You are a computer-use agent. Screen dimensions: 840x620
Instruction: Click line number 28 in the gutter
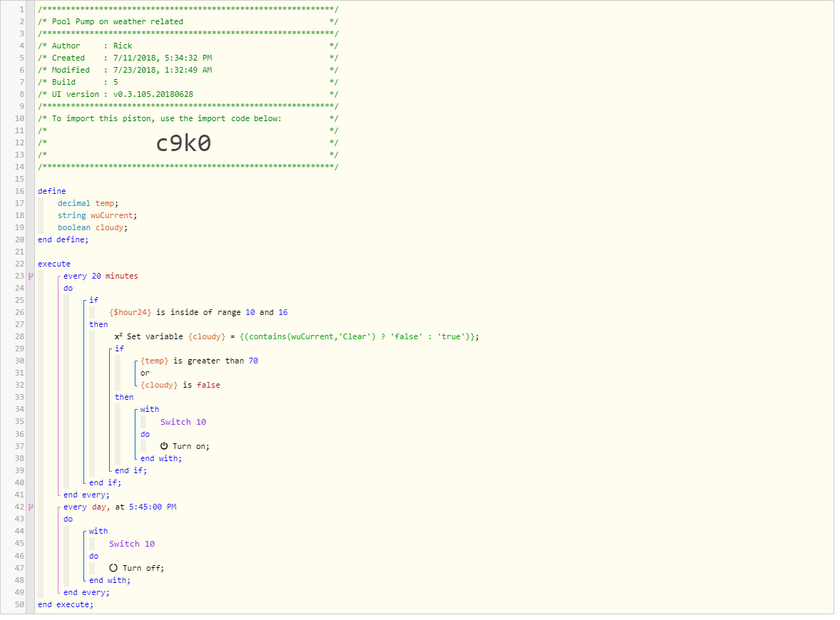pyautogui.click(x=19, y=339)
